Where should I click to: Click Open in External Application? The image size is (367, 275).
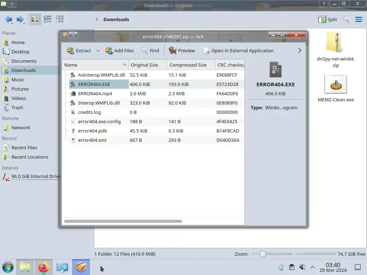(238, 50)
